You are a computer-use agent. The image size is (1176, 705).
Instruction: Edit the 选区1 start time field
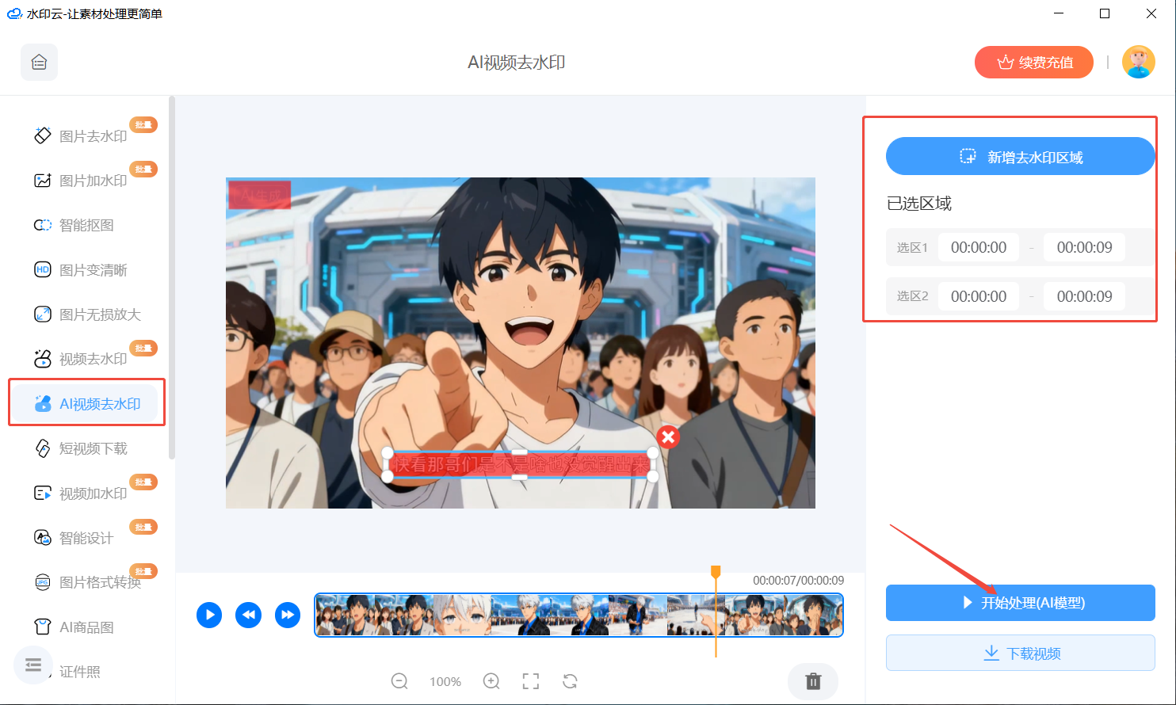pyautogui.click(x=978, y=246)
